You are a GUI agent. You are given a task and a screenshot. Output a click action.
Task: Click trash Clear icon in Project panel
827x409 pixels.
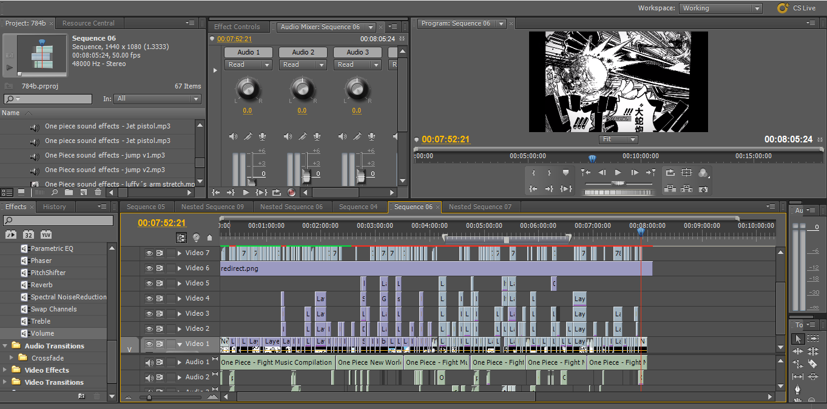point(98,192)
